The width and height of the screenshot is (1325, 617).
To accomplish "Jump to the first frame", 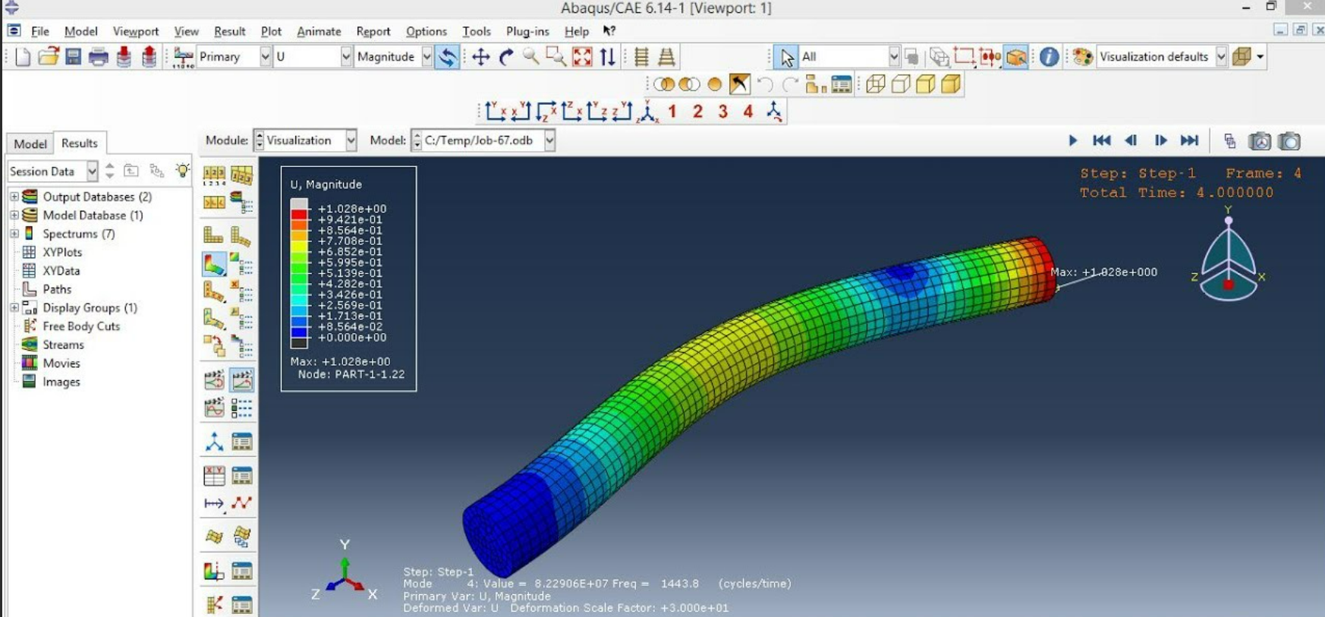I will (1102, 140).
